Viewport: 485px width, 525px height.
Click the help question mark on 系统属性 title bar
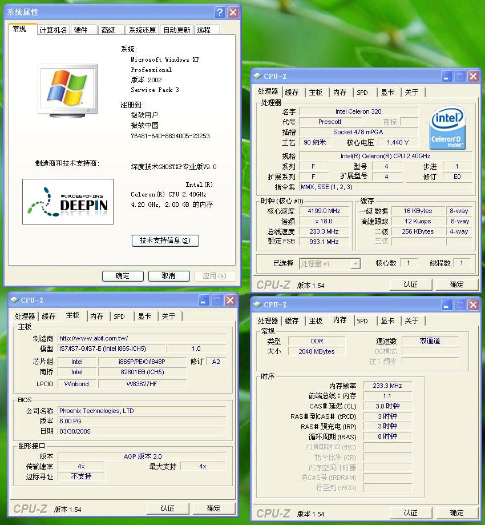[220, 12]
